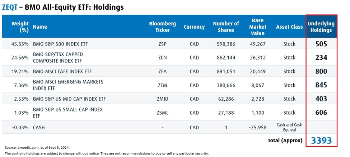
Task: Click the Asset Class column header
Action: 289,27
